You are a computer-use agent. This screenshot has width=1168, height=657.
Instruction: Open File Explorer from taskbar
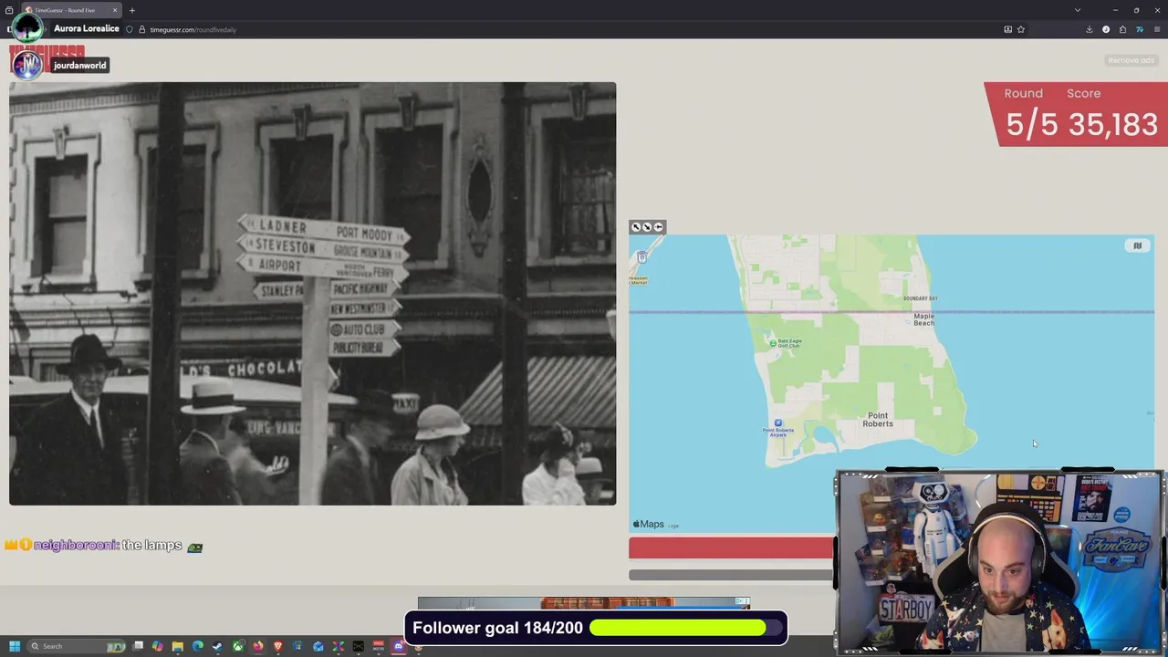point(178,646)
